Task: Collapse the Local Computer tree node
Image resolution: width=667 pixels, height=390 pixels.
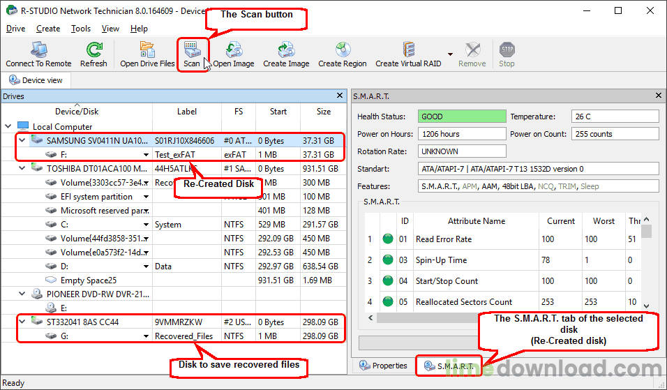Action: pos(8,127)
